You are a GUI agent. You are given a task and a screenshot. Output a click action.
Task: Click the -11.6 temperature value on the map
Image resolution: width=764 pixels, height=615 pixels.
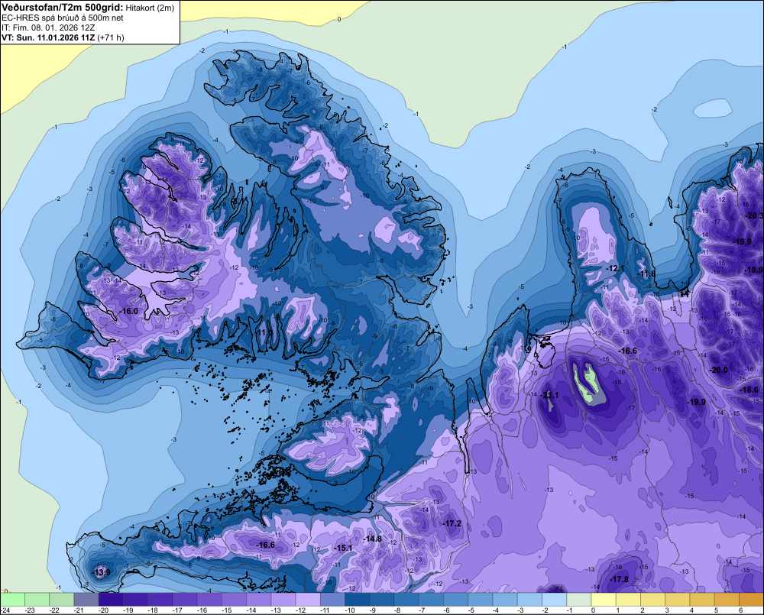click(648, 274)
